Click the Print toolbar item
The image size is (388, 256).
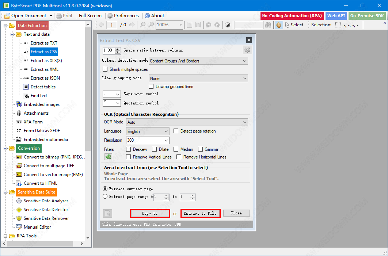(64, 16)
